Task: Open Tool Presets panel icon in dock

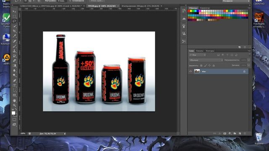Action: (184, 41)
